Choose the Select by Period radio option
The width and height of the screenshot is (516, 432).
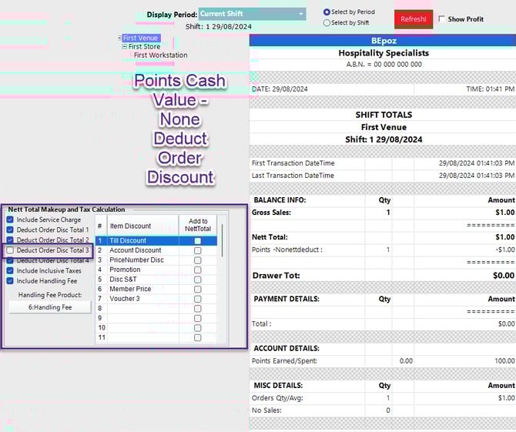(327, 12)
